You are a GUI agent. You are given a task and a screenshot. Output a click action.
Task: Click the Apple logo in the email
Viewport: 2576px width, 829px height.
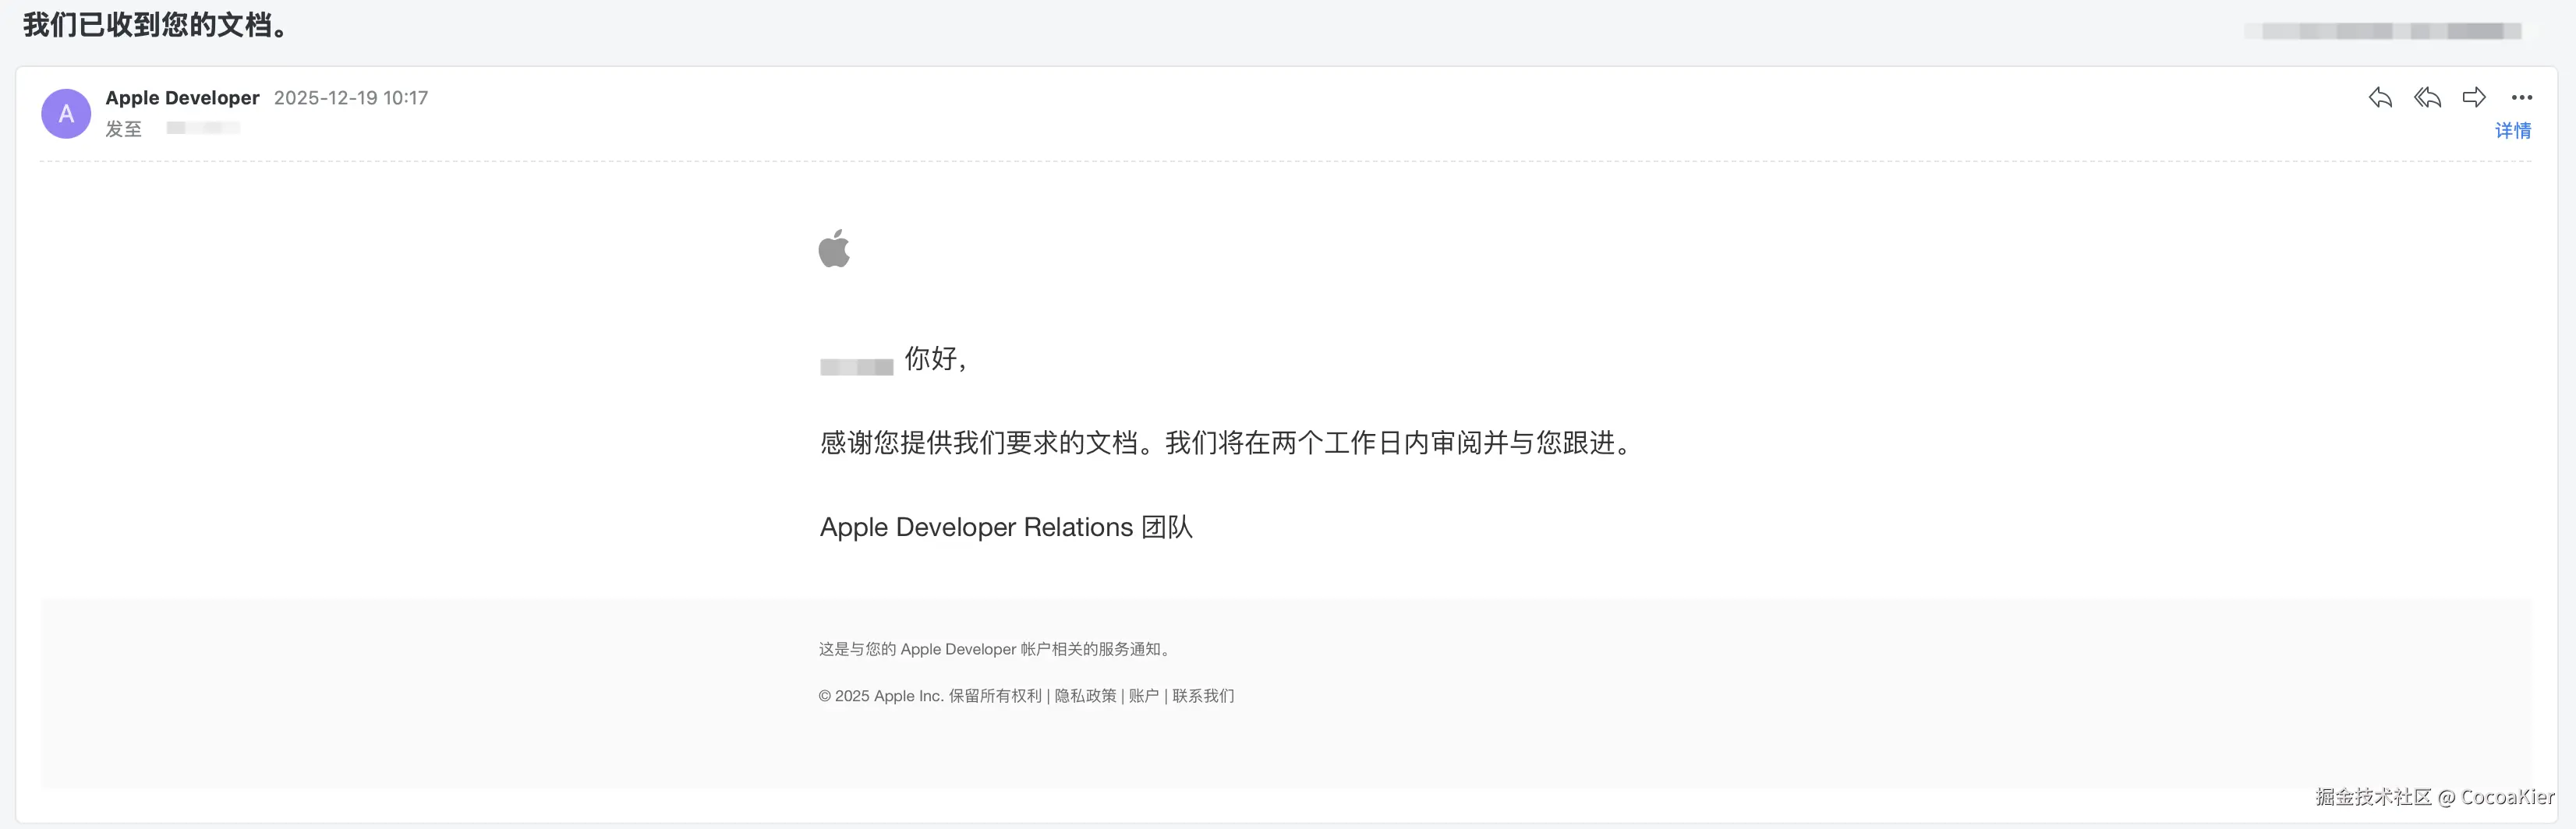(x=834, y=249)
